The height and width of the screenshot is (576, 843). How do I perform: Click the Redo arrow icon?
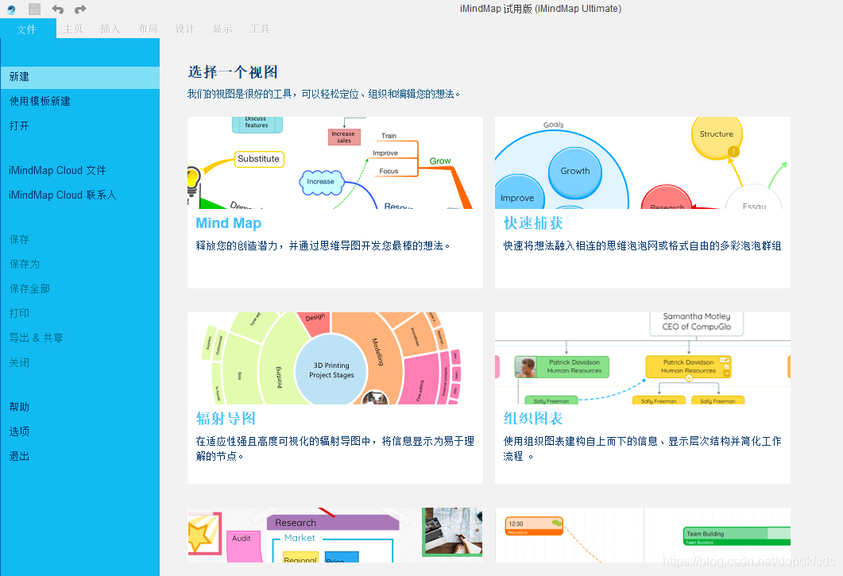pos(80,10)
